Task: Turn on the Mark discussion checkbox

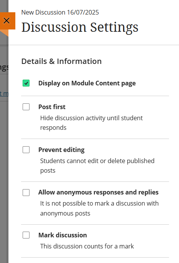Action: click(x=26, y=235)
